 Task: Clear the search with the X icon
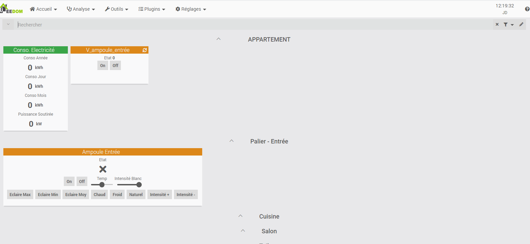497,24
